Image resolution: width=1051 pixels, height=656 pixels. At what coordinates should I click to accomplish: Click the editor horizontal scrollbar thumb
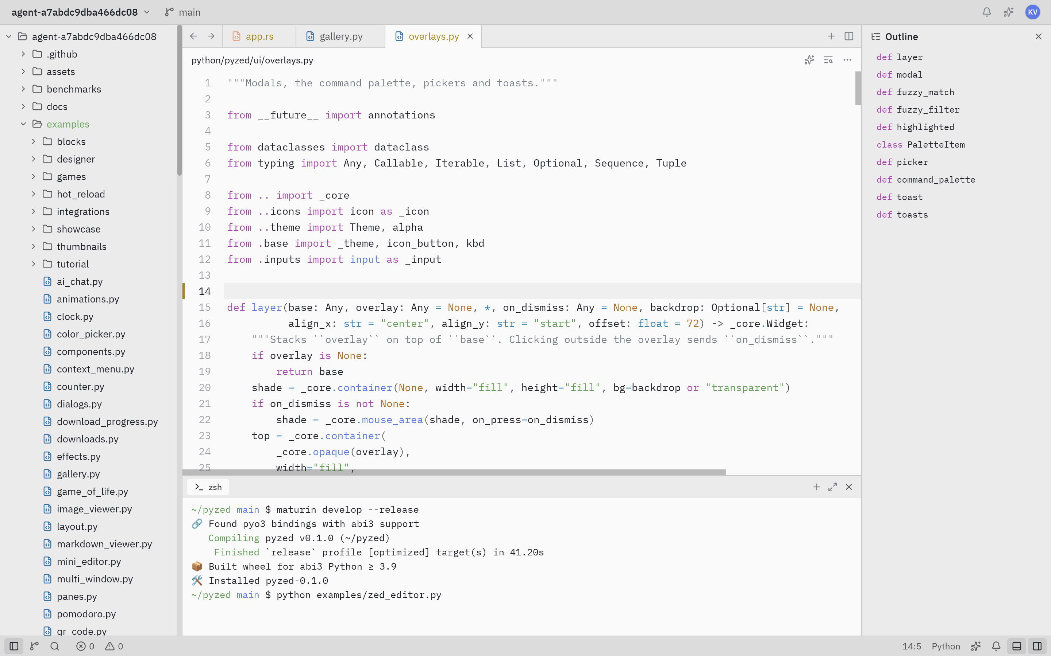(454, 472)
